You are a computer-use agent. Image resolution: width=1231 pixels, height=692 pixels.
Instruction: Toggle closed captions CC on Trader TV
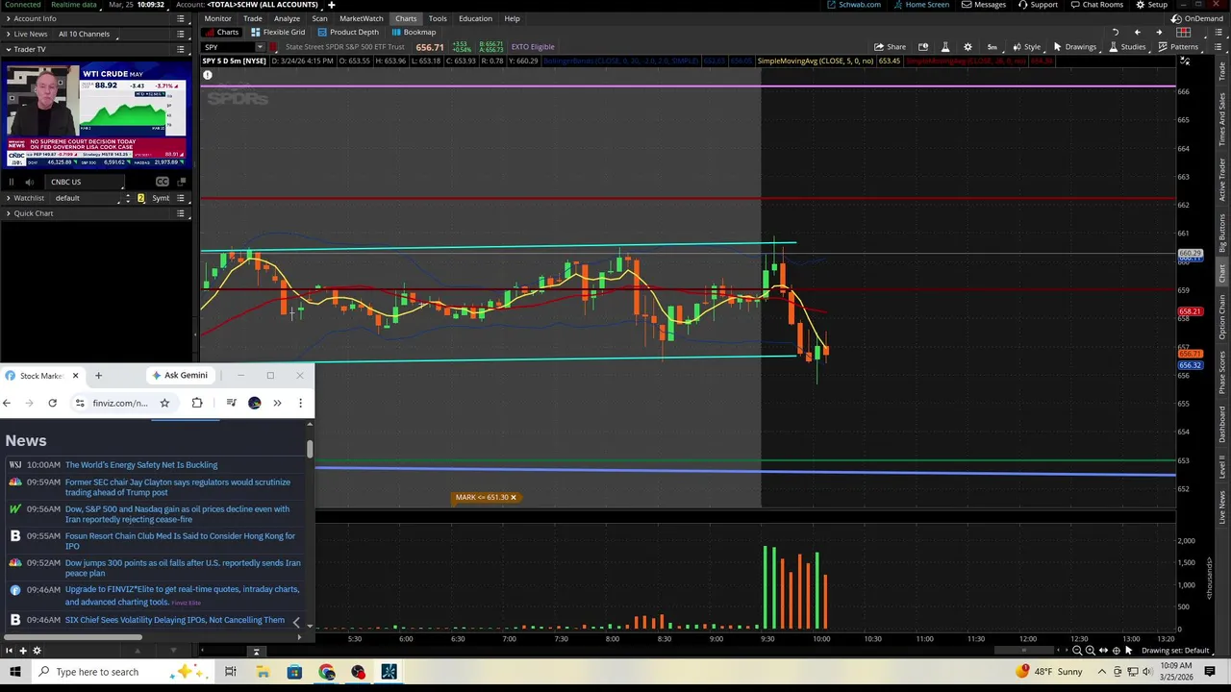(163, 182)
